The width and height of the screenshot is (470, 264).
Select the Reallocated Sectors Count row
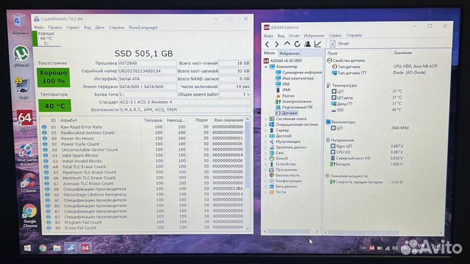pos(143,132)
